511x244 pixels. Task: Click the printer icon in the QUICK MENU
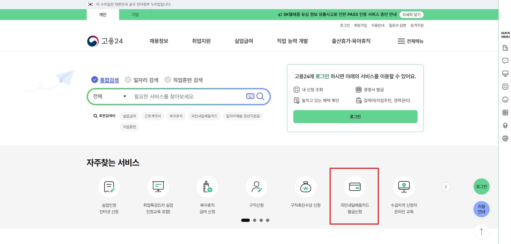pos(505,138)
